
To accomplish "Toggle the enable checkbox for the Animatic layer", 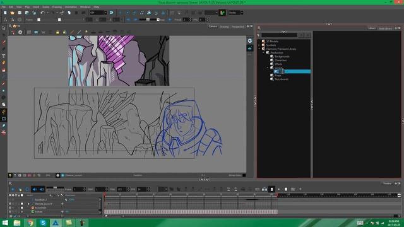I will (21, 212).
